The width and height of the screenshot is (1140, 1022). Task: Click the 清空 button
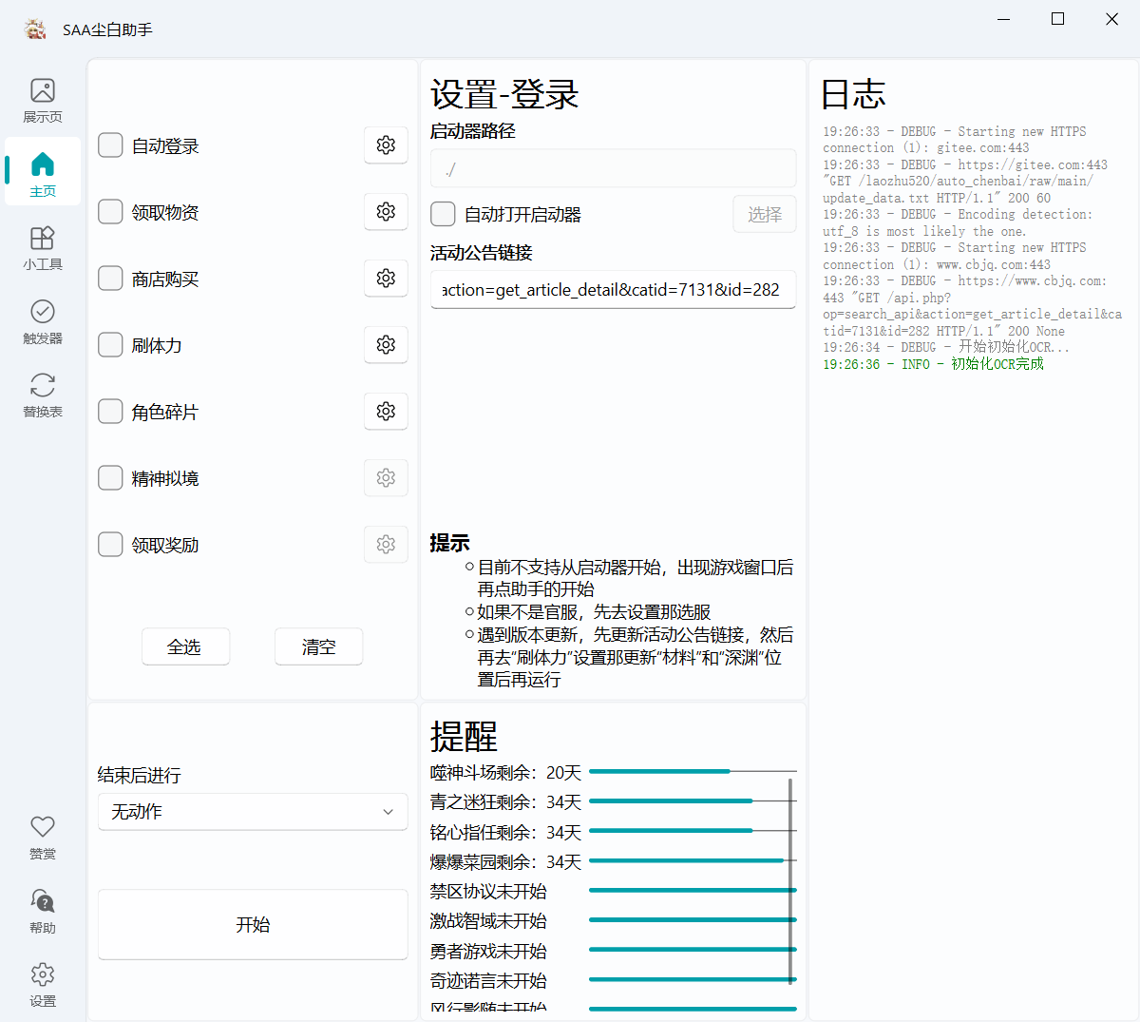[318, 647]
